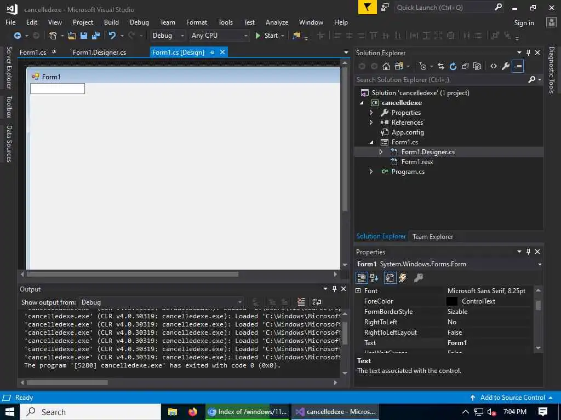Image resolution: width=561 pixels, height=420 pixels.
Task: Open the Form1 object selector dropdown in Properties
Action: click(540, 264)
